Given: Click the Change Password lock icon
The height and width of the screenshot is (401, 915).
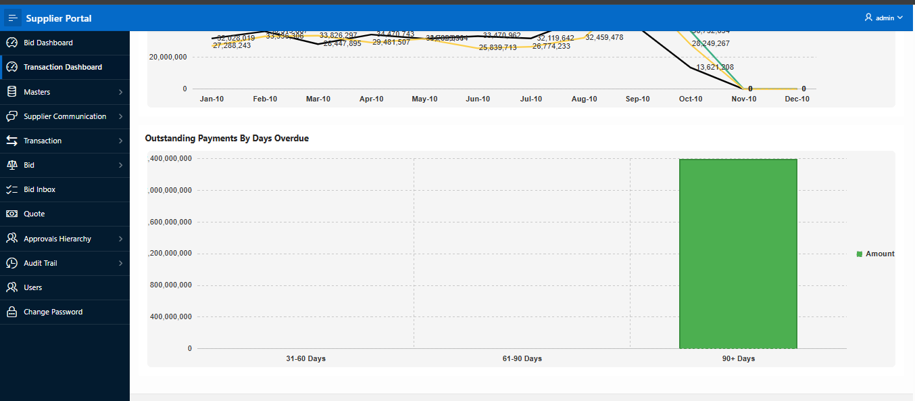Looking at the screenshot, I should [11, 312].
